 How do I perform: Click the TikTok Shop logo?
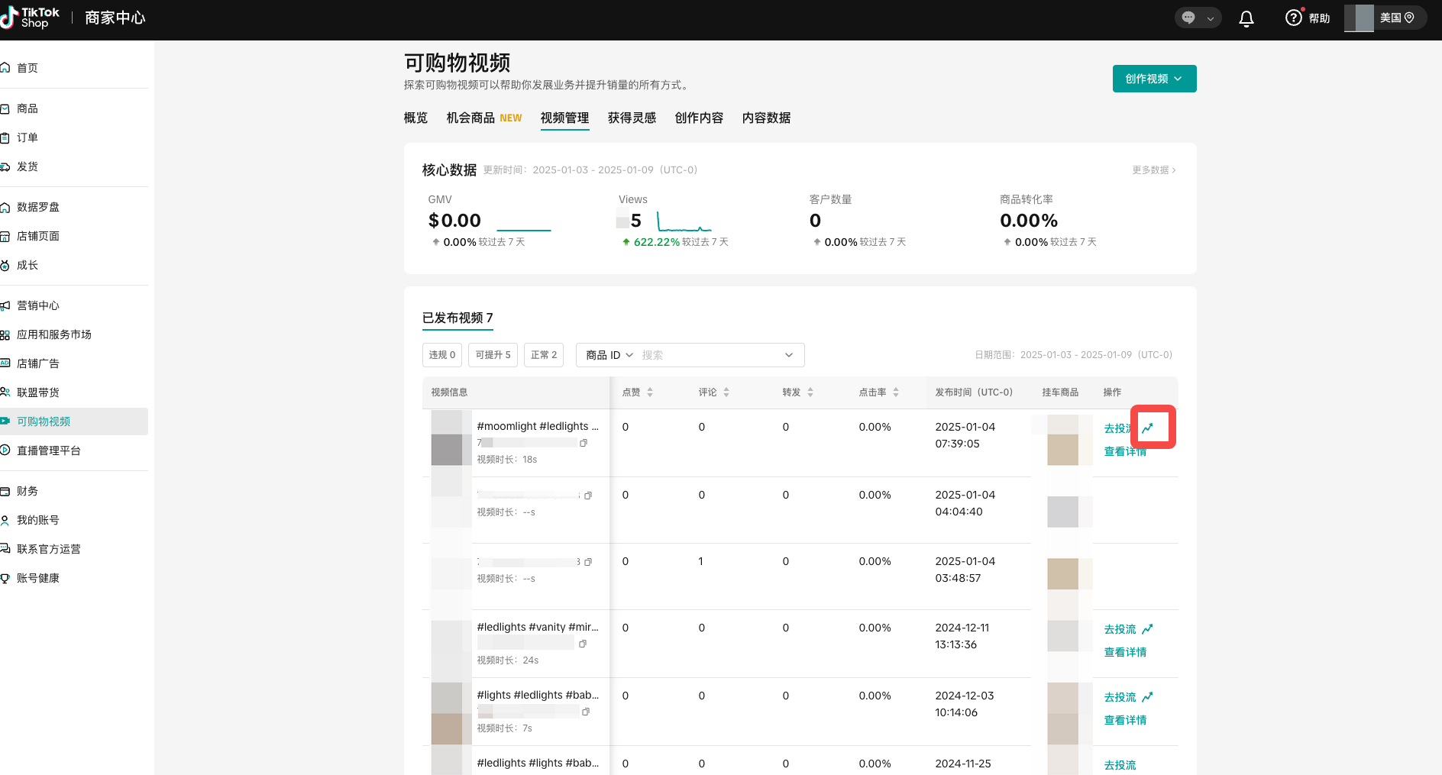pyautogui.click(x=31, y=18)
